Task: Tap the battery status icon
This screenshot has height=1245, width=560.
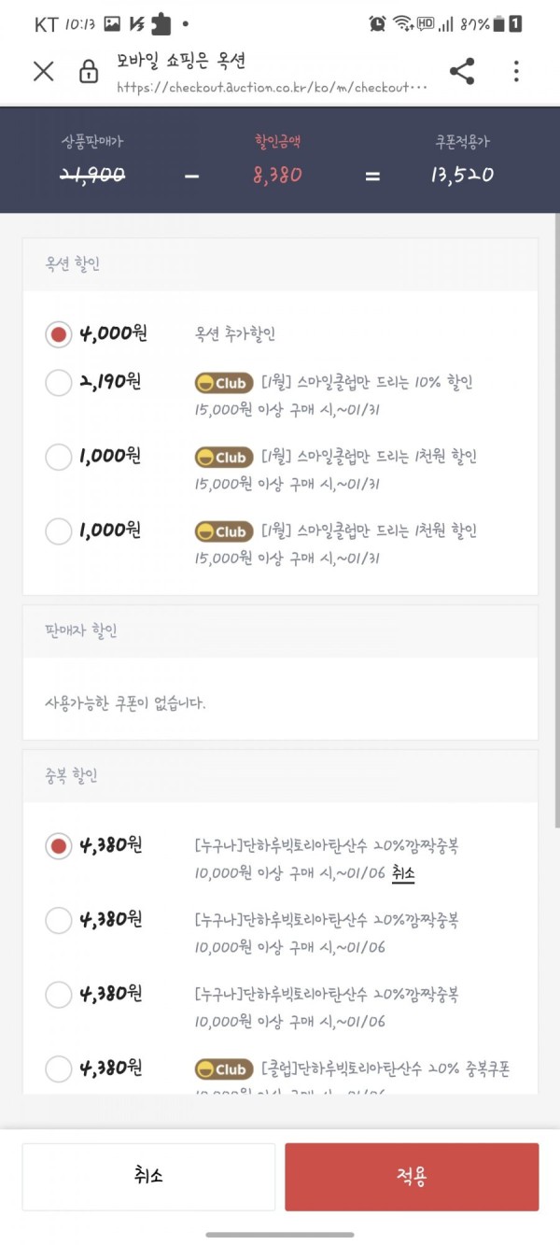Action: [x=499, y=24]
